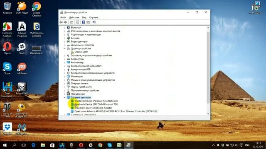
Task: Open File Explorer from the taskbar
Action: pos(43,145)
